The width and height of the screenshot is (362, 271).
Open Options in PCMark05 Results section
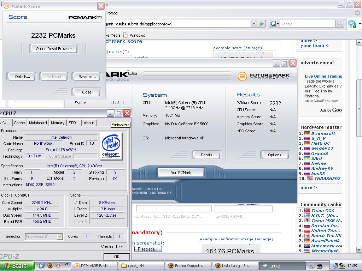tap(275, 155)
